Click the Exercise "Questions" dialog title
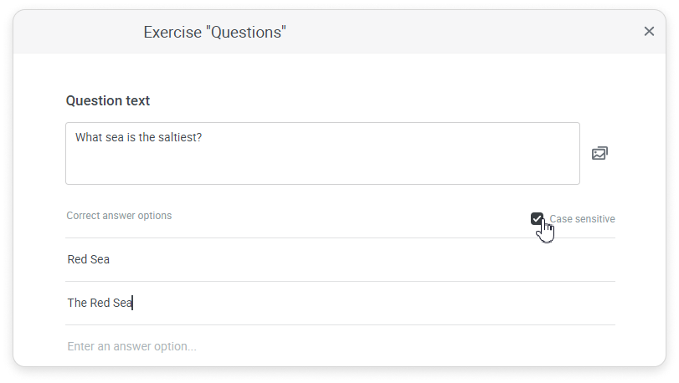679x383 pixels. pyautogui.click(x=215, y=33)
